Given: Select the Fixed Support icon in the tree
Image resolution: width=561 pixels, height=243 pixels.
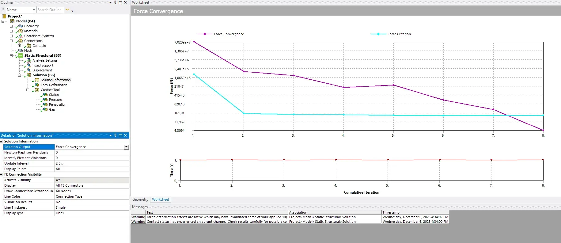Looking at the screenshot, I should point(28,65).
